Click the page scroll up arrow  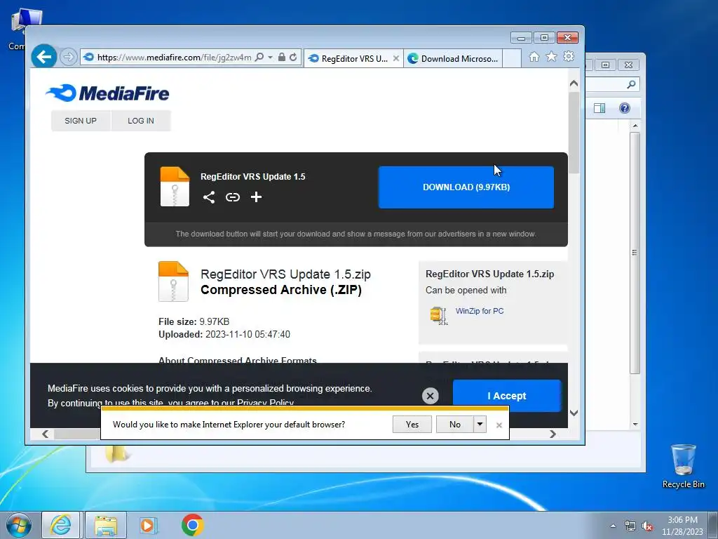pyautogui.click(x=574, y=84)
